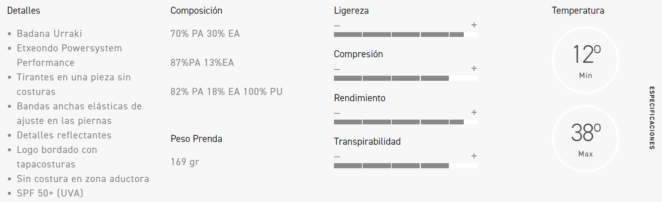Viewport: 662px width, 202px height.
Task: Click the 38° Max temperature circle
Action: pos(586,138)
